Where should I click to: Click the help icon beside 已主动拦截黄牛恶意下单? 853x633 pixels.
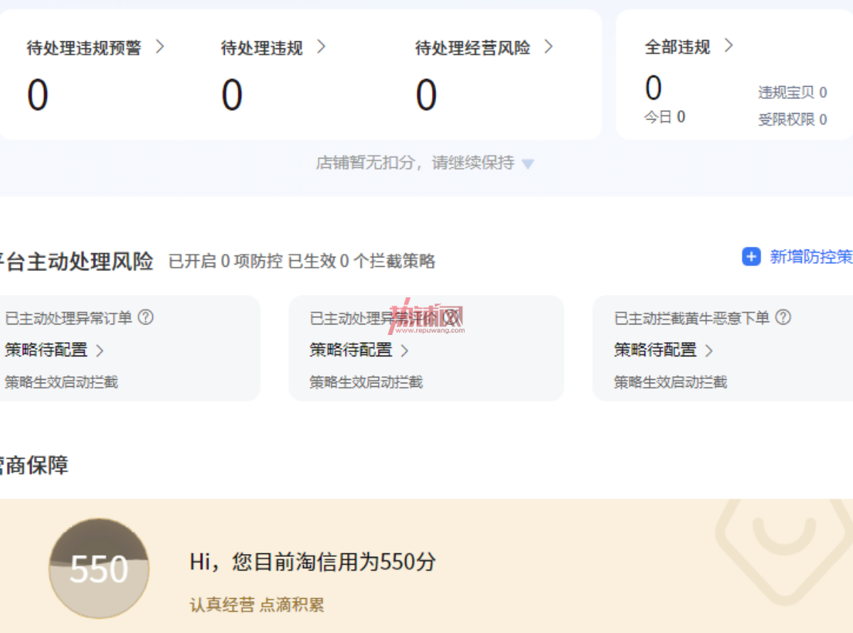pyautogui.click(x=783, y=317)
